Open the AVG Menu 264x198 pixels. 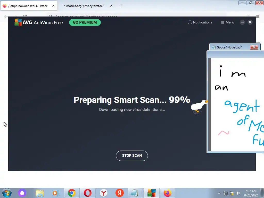pos(227,22)
